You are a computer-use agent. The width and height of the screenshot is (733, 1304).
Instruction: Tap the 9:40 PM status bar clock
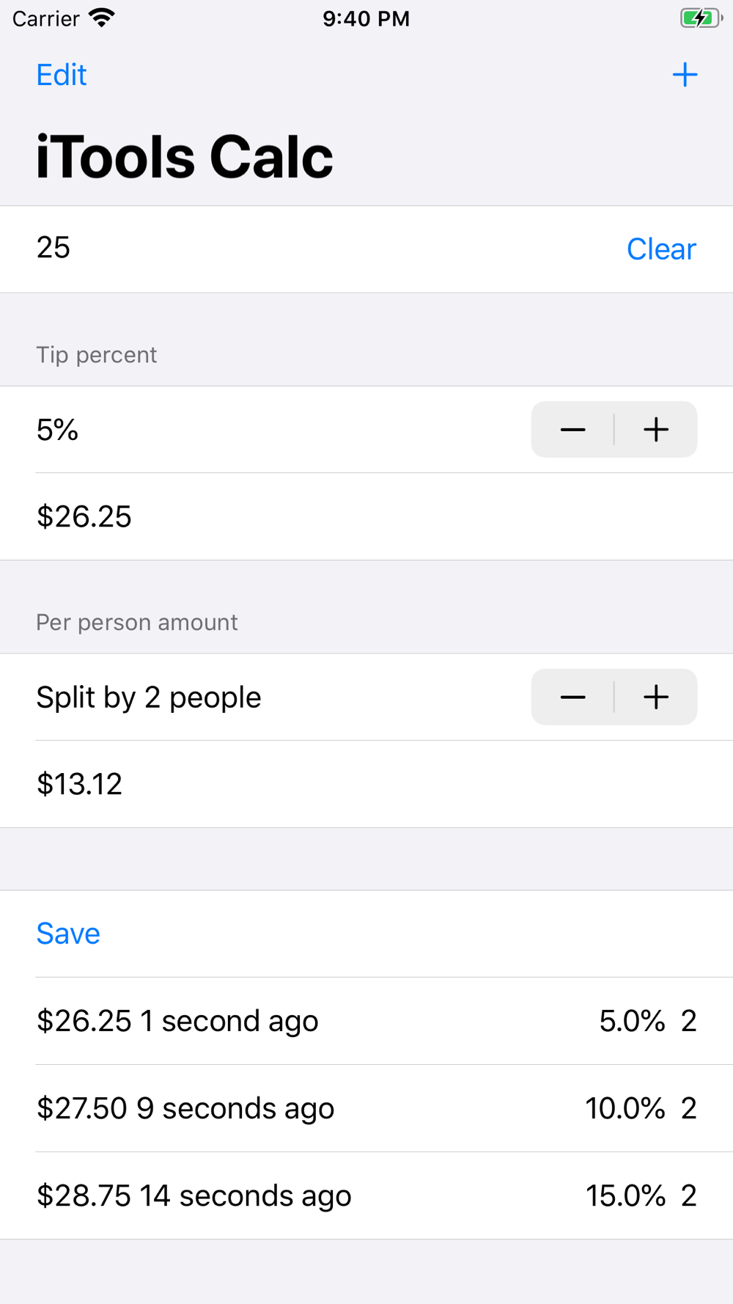pos(366,18)
